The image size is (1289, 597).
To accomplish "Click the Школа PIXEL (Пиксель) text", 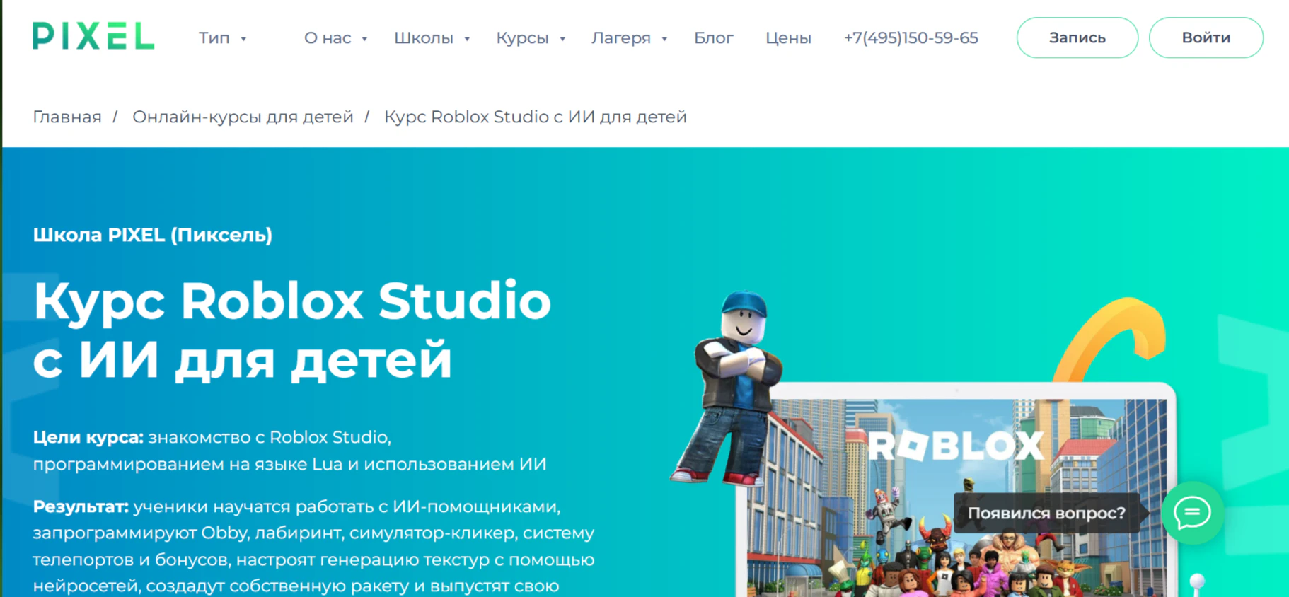I will click(153, 235).
